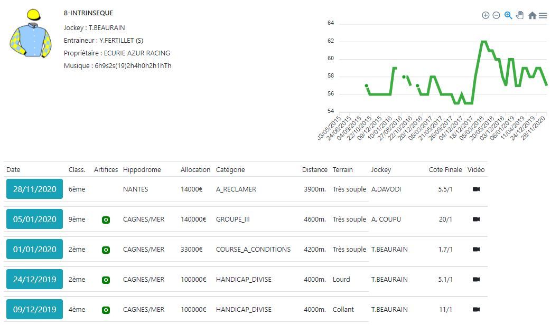The width and height of the screenshot is (560, 325).
Task: Activate the magnifier selection zoom tool
Action: click(x=508, y=15)
